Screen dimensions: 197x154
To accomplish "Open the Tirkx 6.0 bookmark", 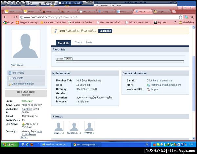I will [138, 22].
